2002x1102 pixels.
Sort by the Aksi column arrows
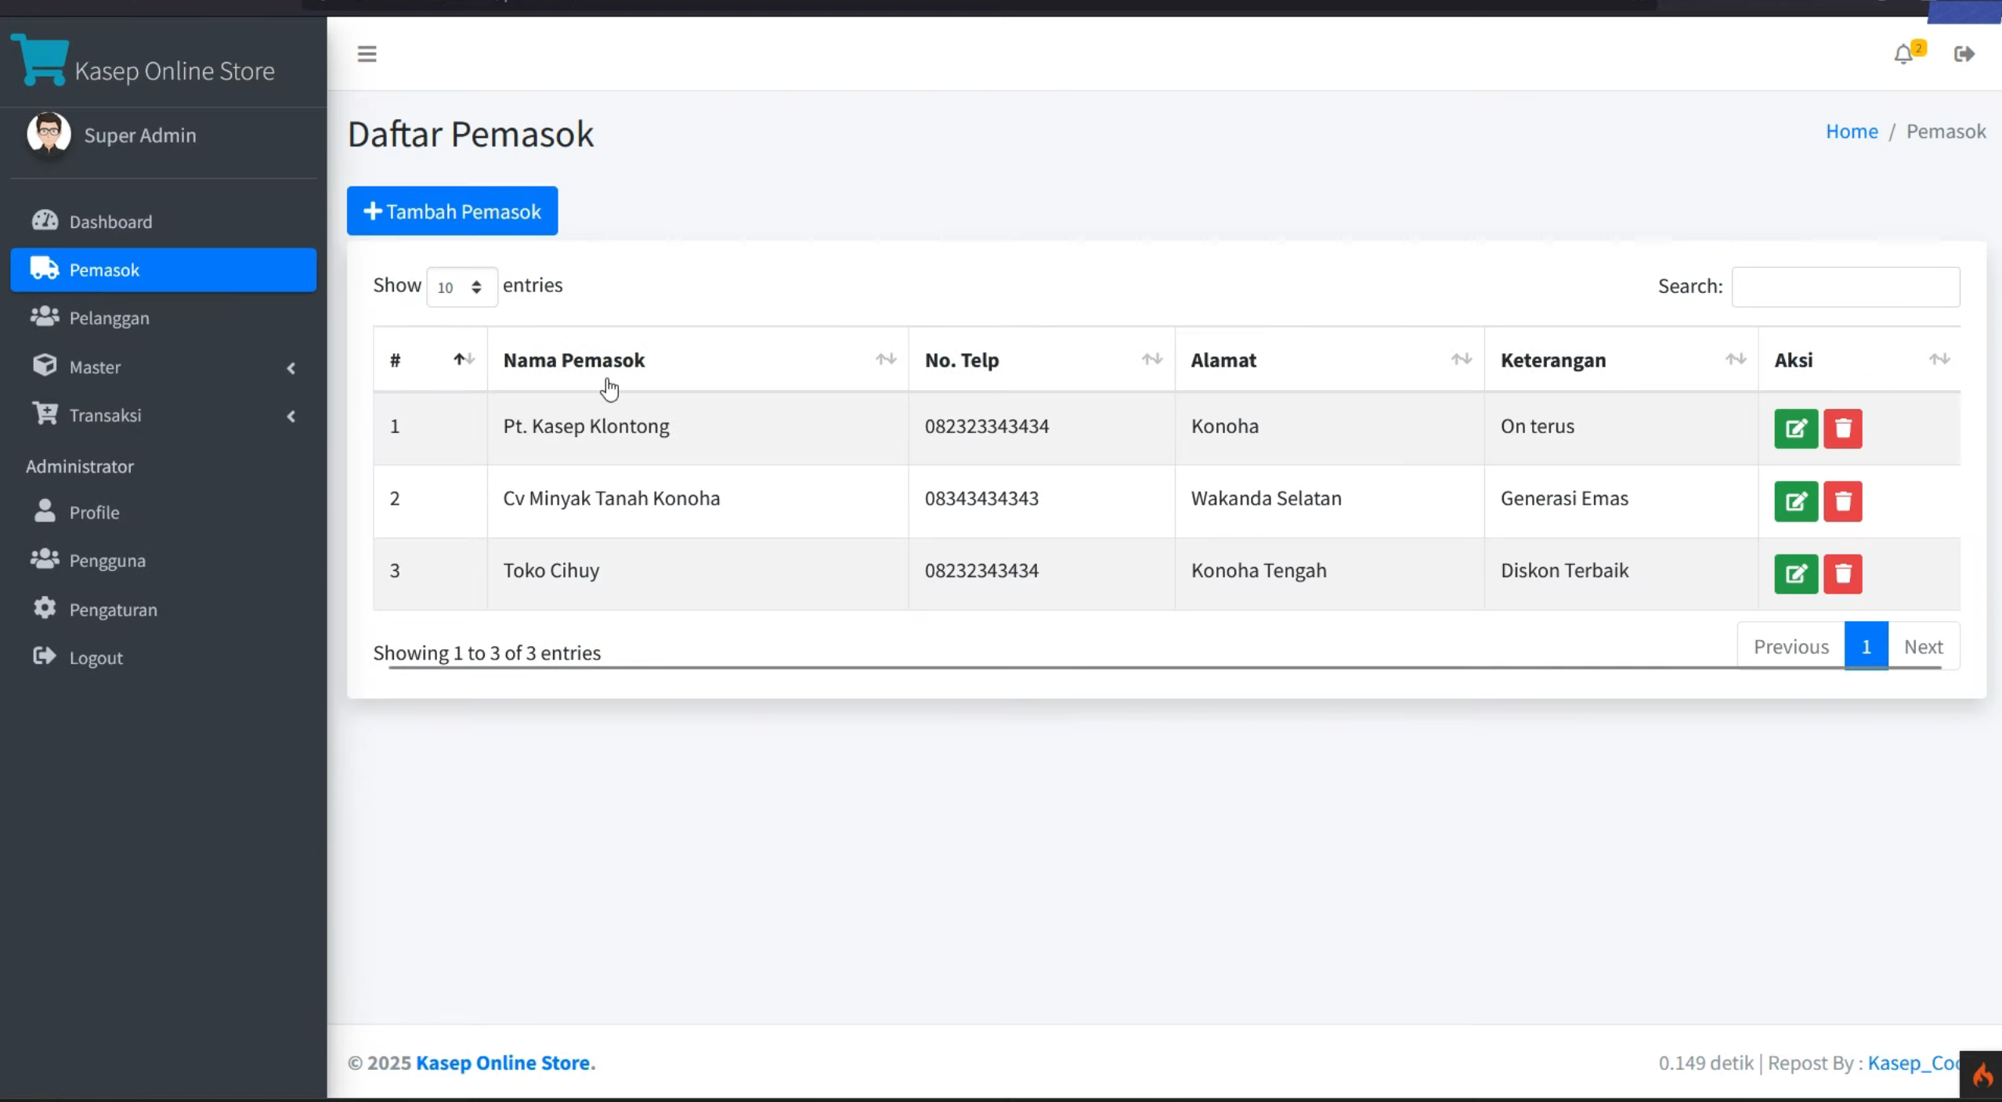point(1939,360)
